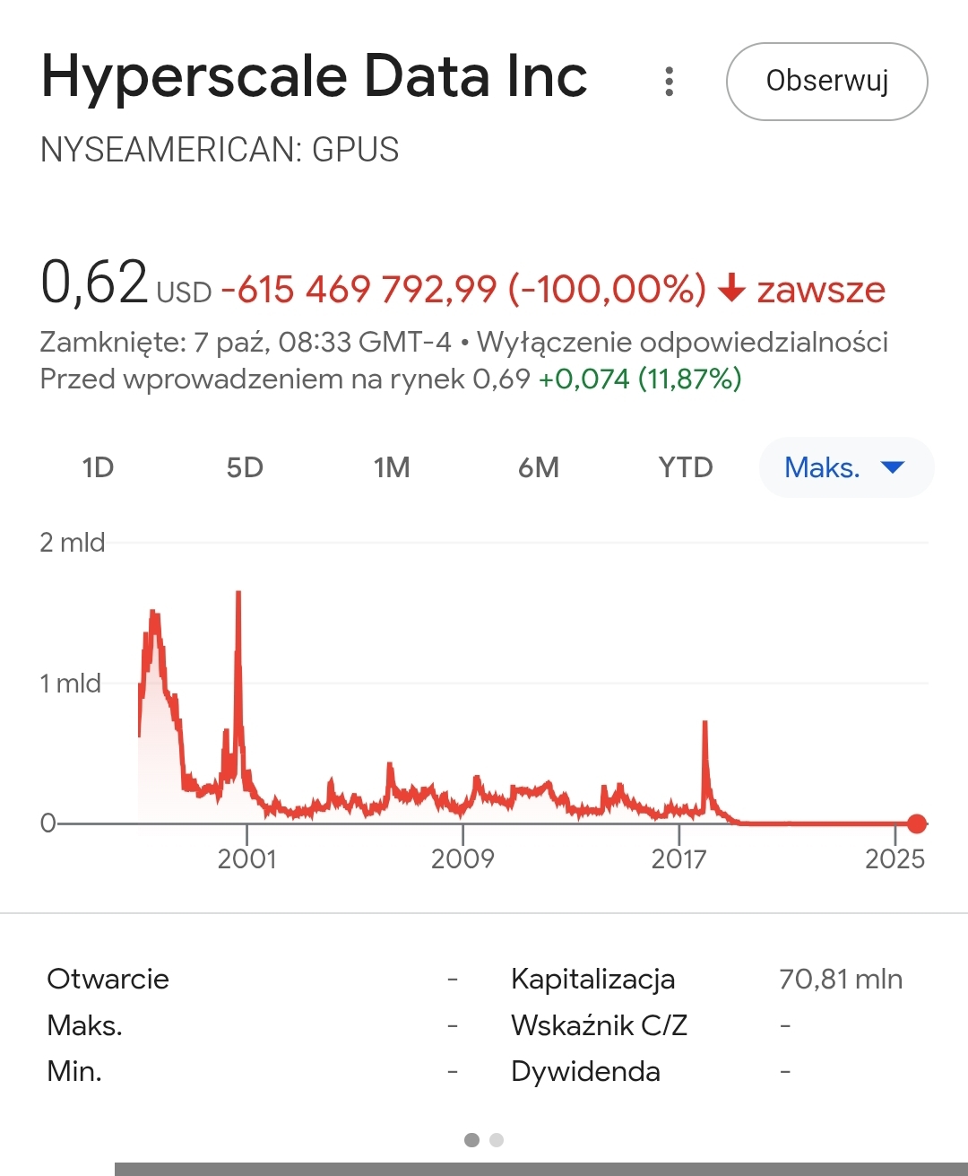
Task: Open the three-dot more options menu
Action: pyautogui.click(x=669, y=82)
